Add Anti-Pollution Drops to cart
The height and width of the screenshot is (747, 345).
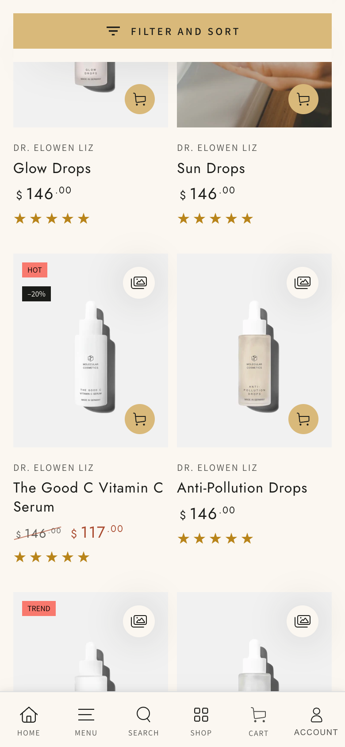point(303,419)
